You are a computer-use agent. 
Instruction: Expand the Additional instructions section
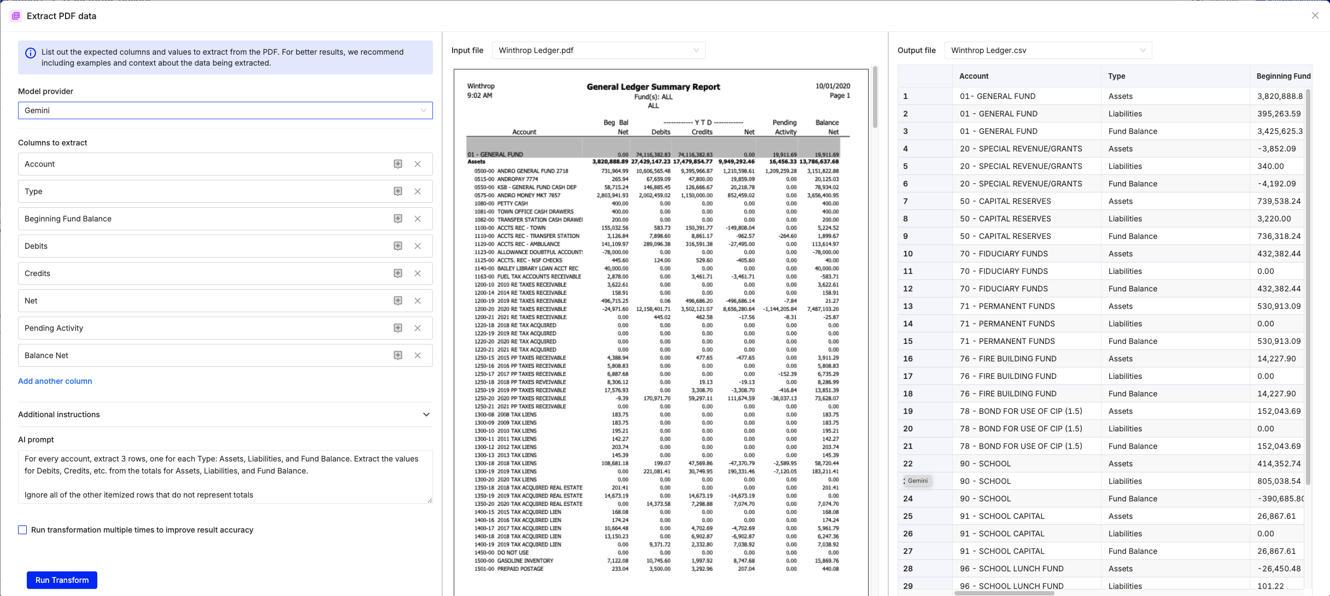tap(426, 414)
